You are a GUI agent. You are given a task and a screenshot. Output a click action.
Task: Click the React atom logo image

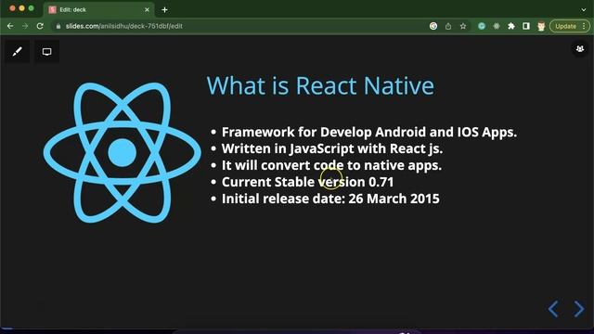point(122,152)
